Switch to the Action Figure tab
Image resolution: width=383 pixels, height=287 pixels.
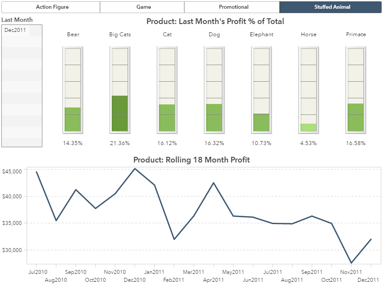52,7
